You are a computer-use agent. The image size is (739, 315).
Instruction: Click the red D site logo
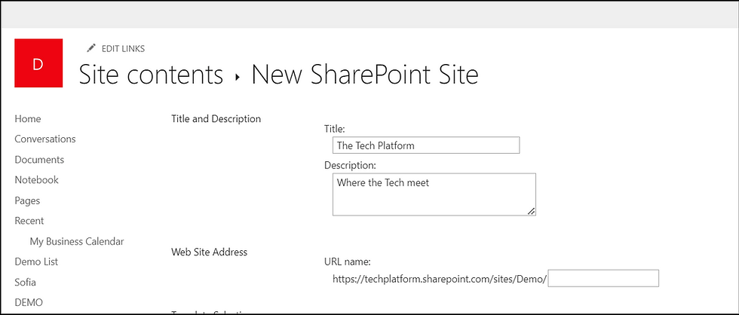pos(38,63)
